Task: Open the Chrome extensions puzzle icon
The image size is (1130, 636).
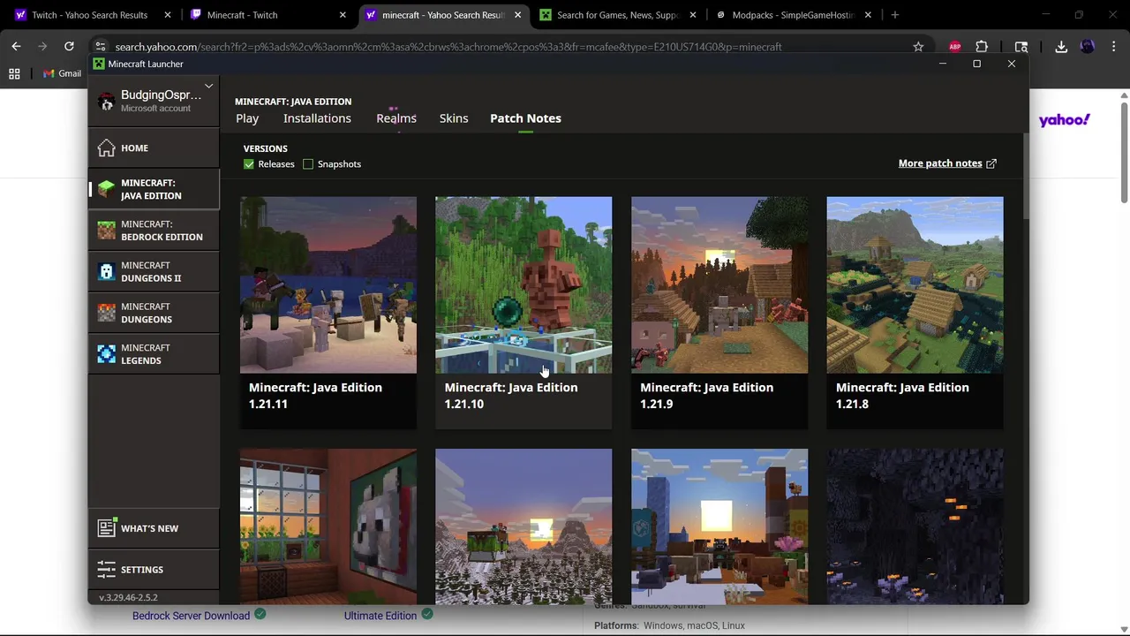Action: (982, 47)
